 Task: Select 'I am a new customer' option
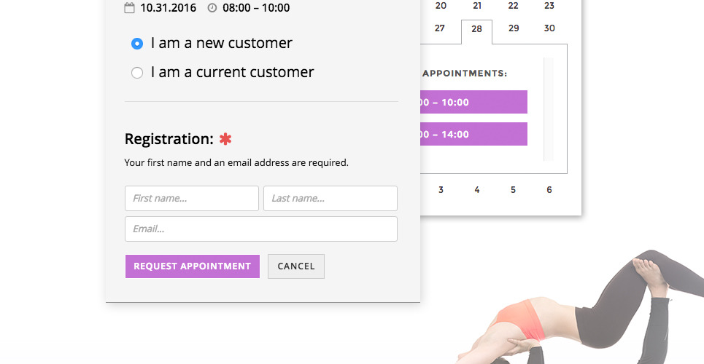tap(137, 44)
